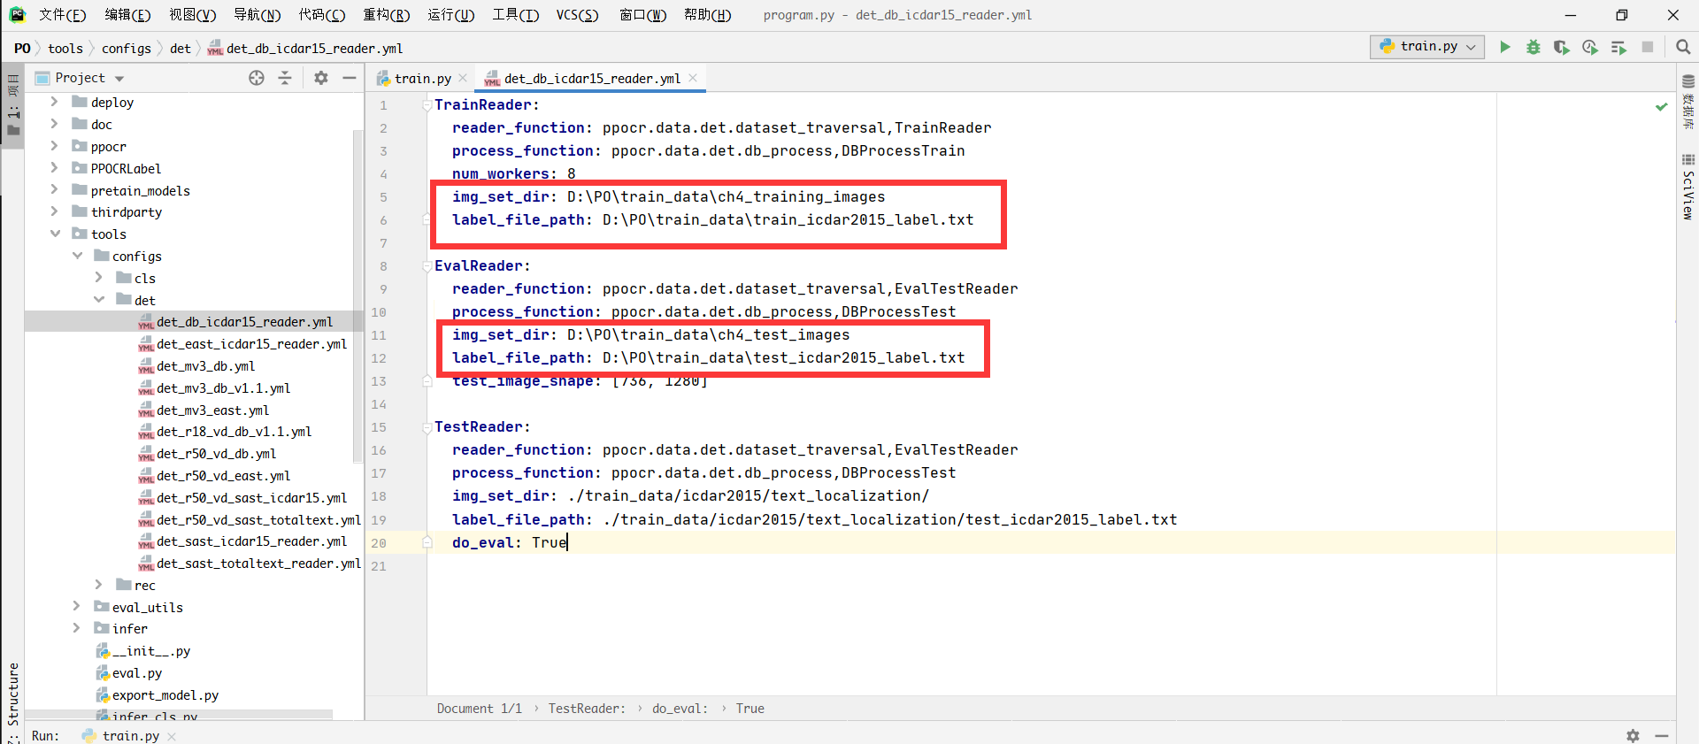Click the Project tree vertical scrollbar
1699x744 pixels.
[x=357, y=296]
